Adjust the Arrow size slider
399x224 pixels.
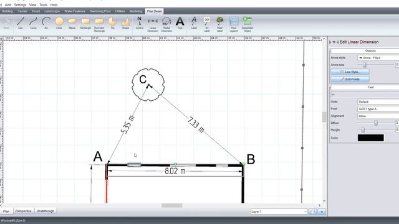pyautogui.click(x=364, y=65)
